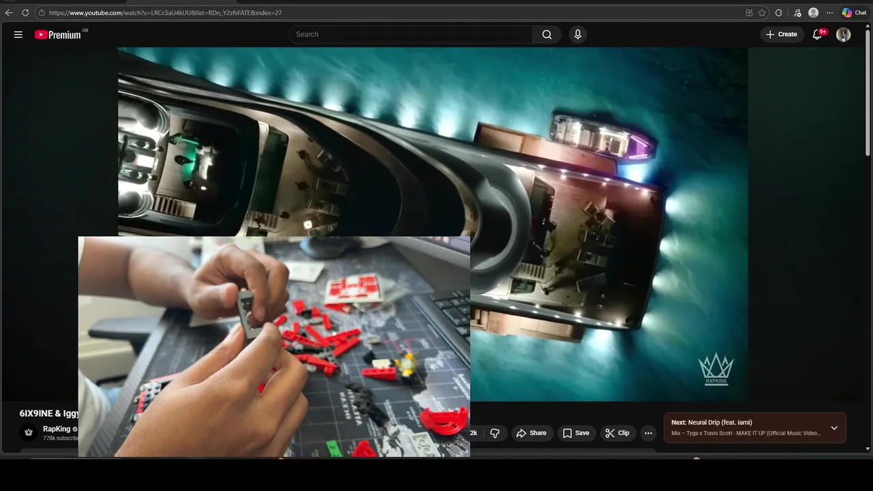873x491 pixels.
Task: Open more actions three-dot menu
Action: (649, 433)
